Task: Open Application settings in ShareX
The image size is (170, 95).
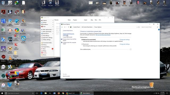Action: (47, 38)
